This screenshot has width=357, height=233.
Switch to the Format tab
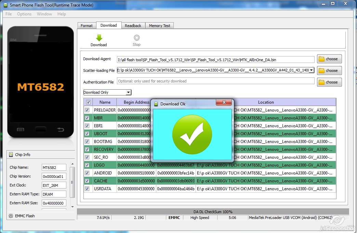pyautogui.click(x=87, y=26)
